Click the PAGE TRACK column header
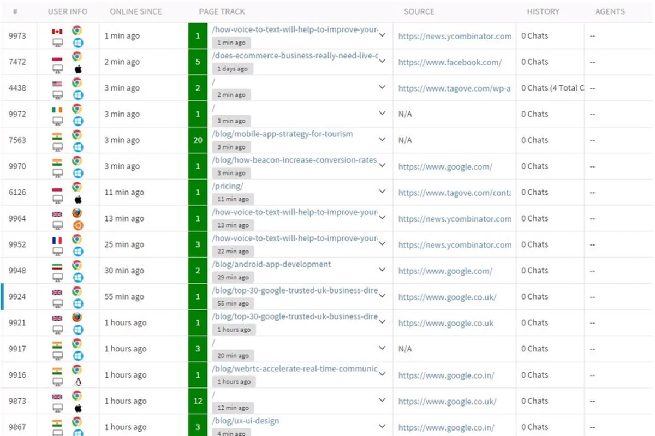 click(x=222, y=11)
